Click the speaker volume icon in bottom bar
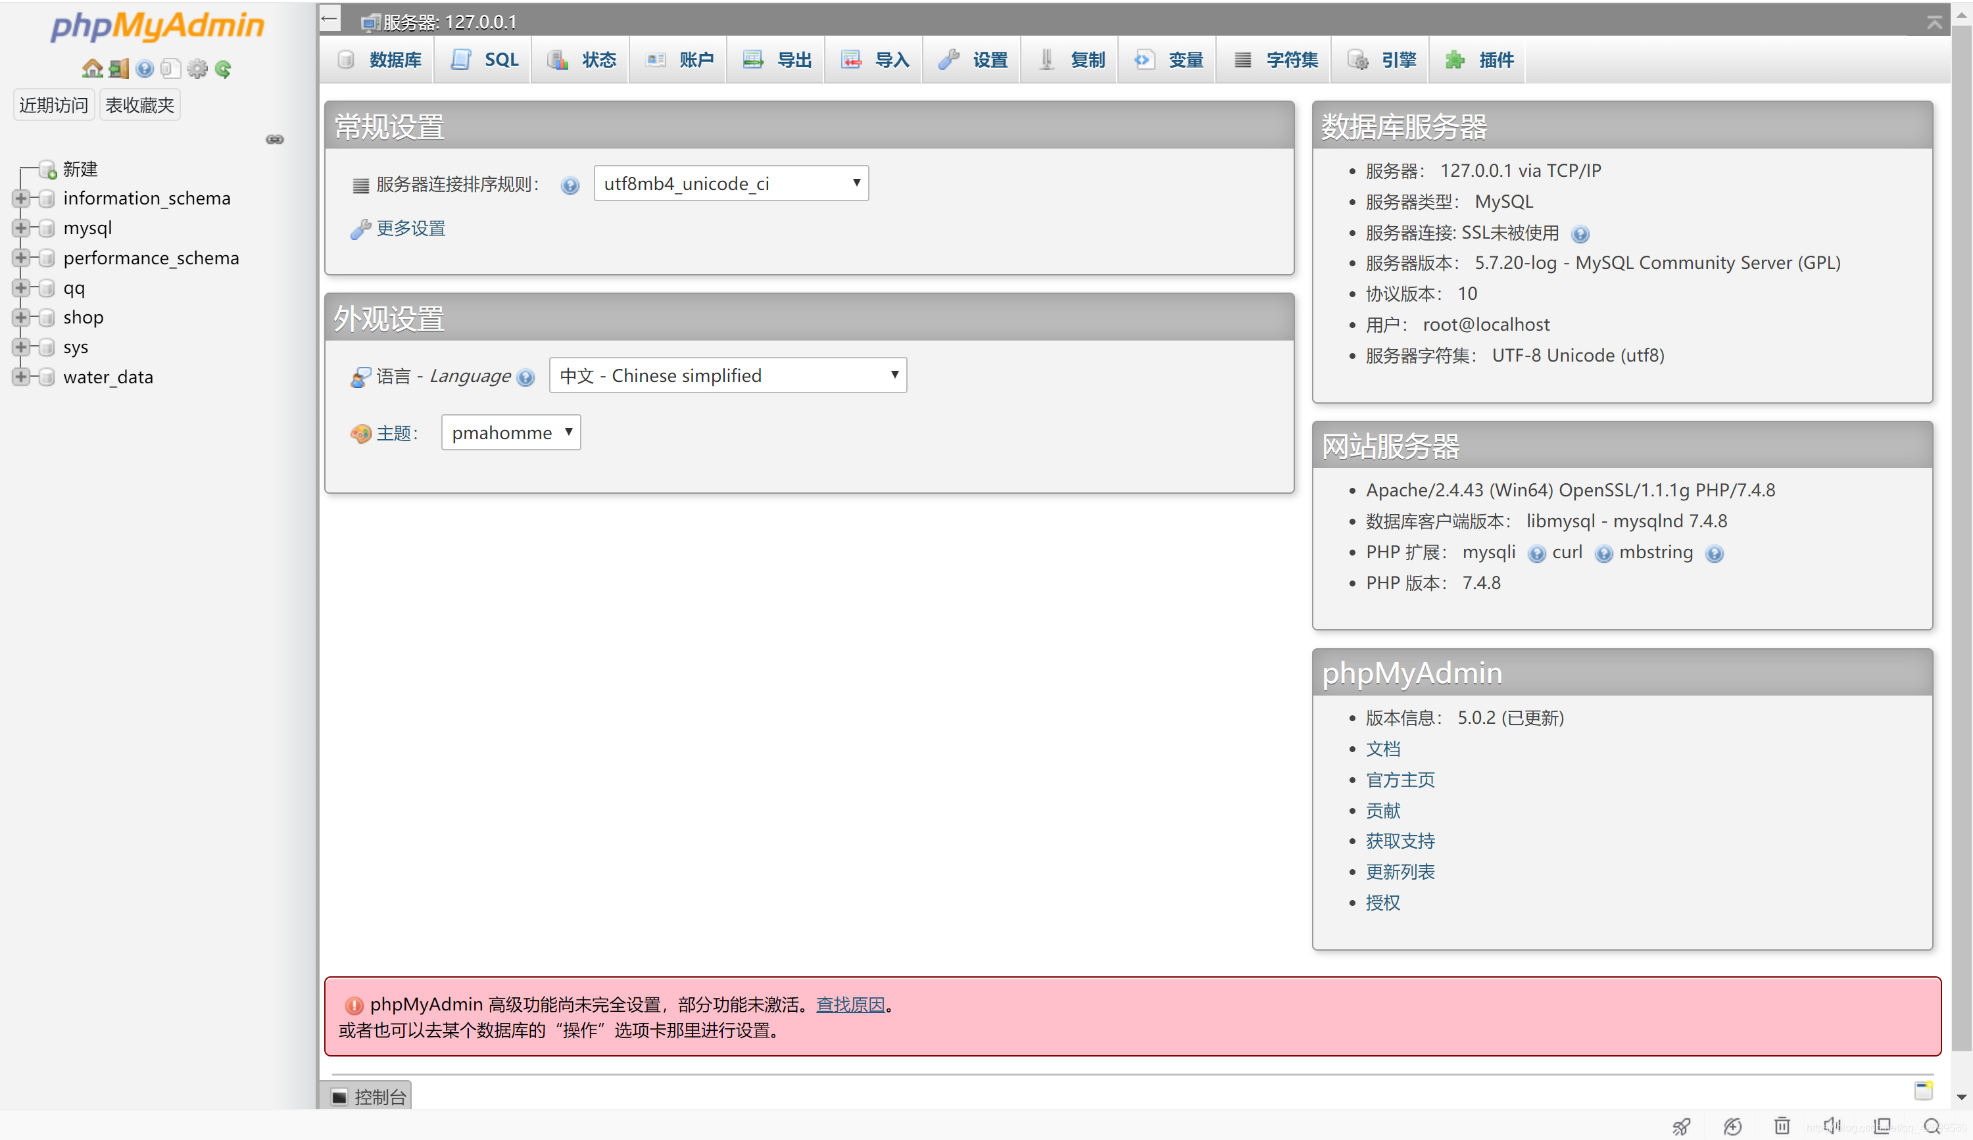The height and width of the screenshot is (1140, 1973). click(x=1832, y=1125)
